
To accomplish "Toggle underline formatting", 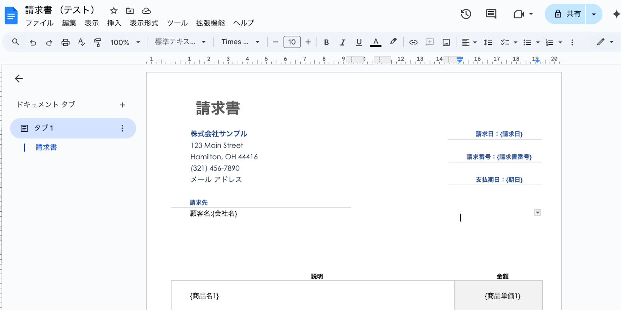I will pos(359,42).
